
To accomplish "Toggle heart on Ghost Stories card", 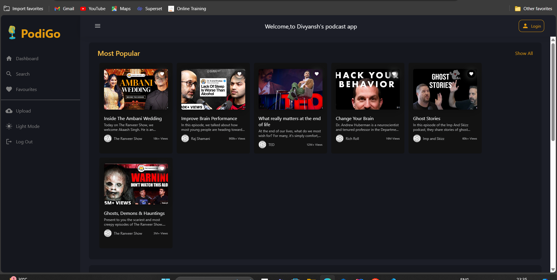I will coord(471,74).
